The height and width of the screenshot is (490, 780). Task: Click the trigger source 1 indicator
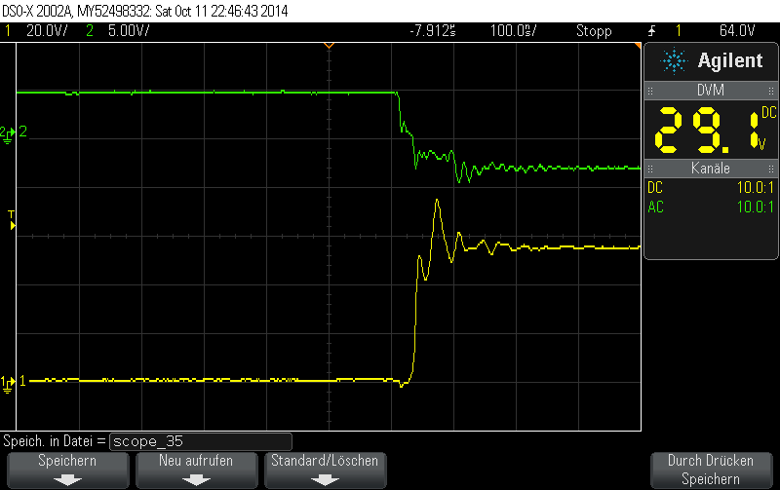click(678, 31)
